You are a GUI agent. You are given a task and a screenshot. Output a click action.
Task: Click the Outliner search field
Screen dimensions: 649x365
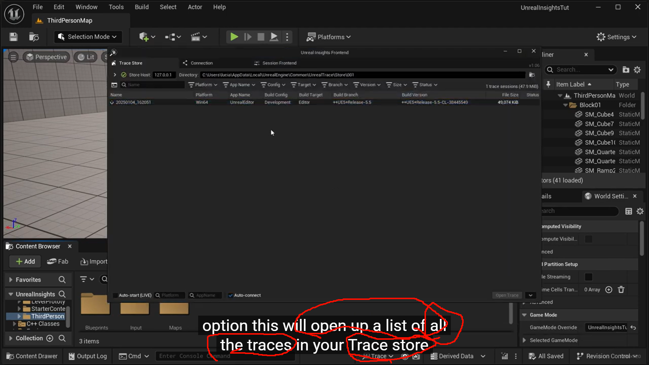point(580,69)
